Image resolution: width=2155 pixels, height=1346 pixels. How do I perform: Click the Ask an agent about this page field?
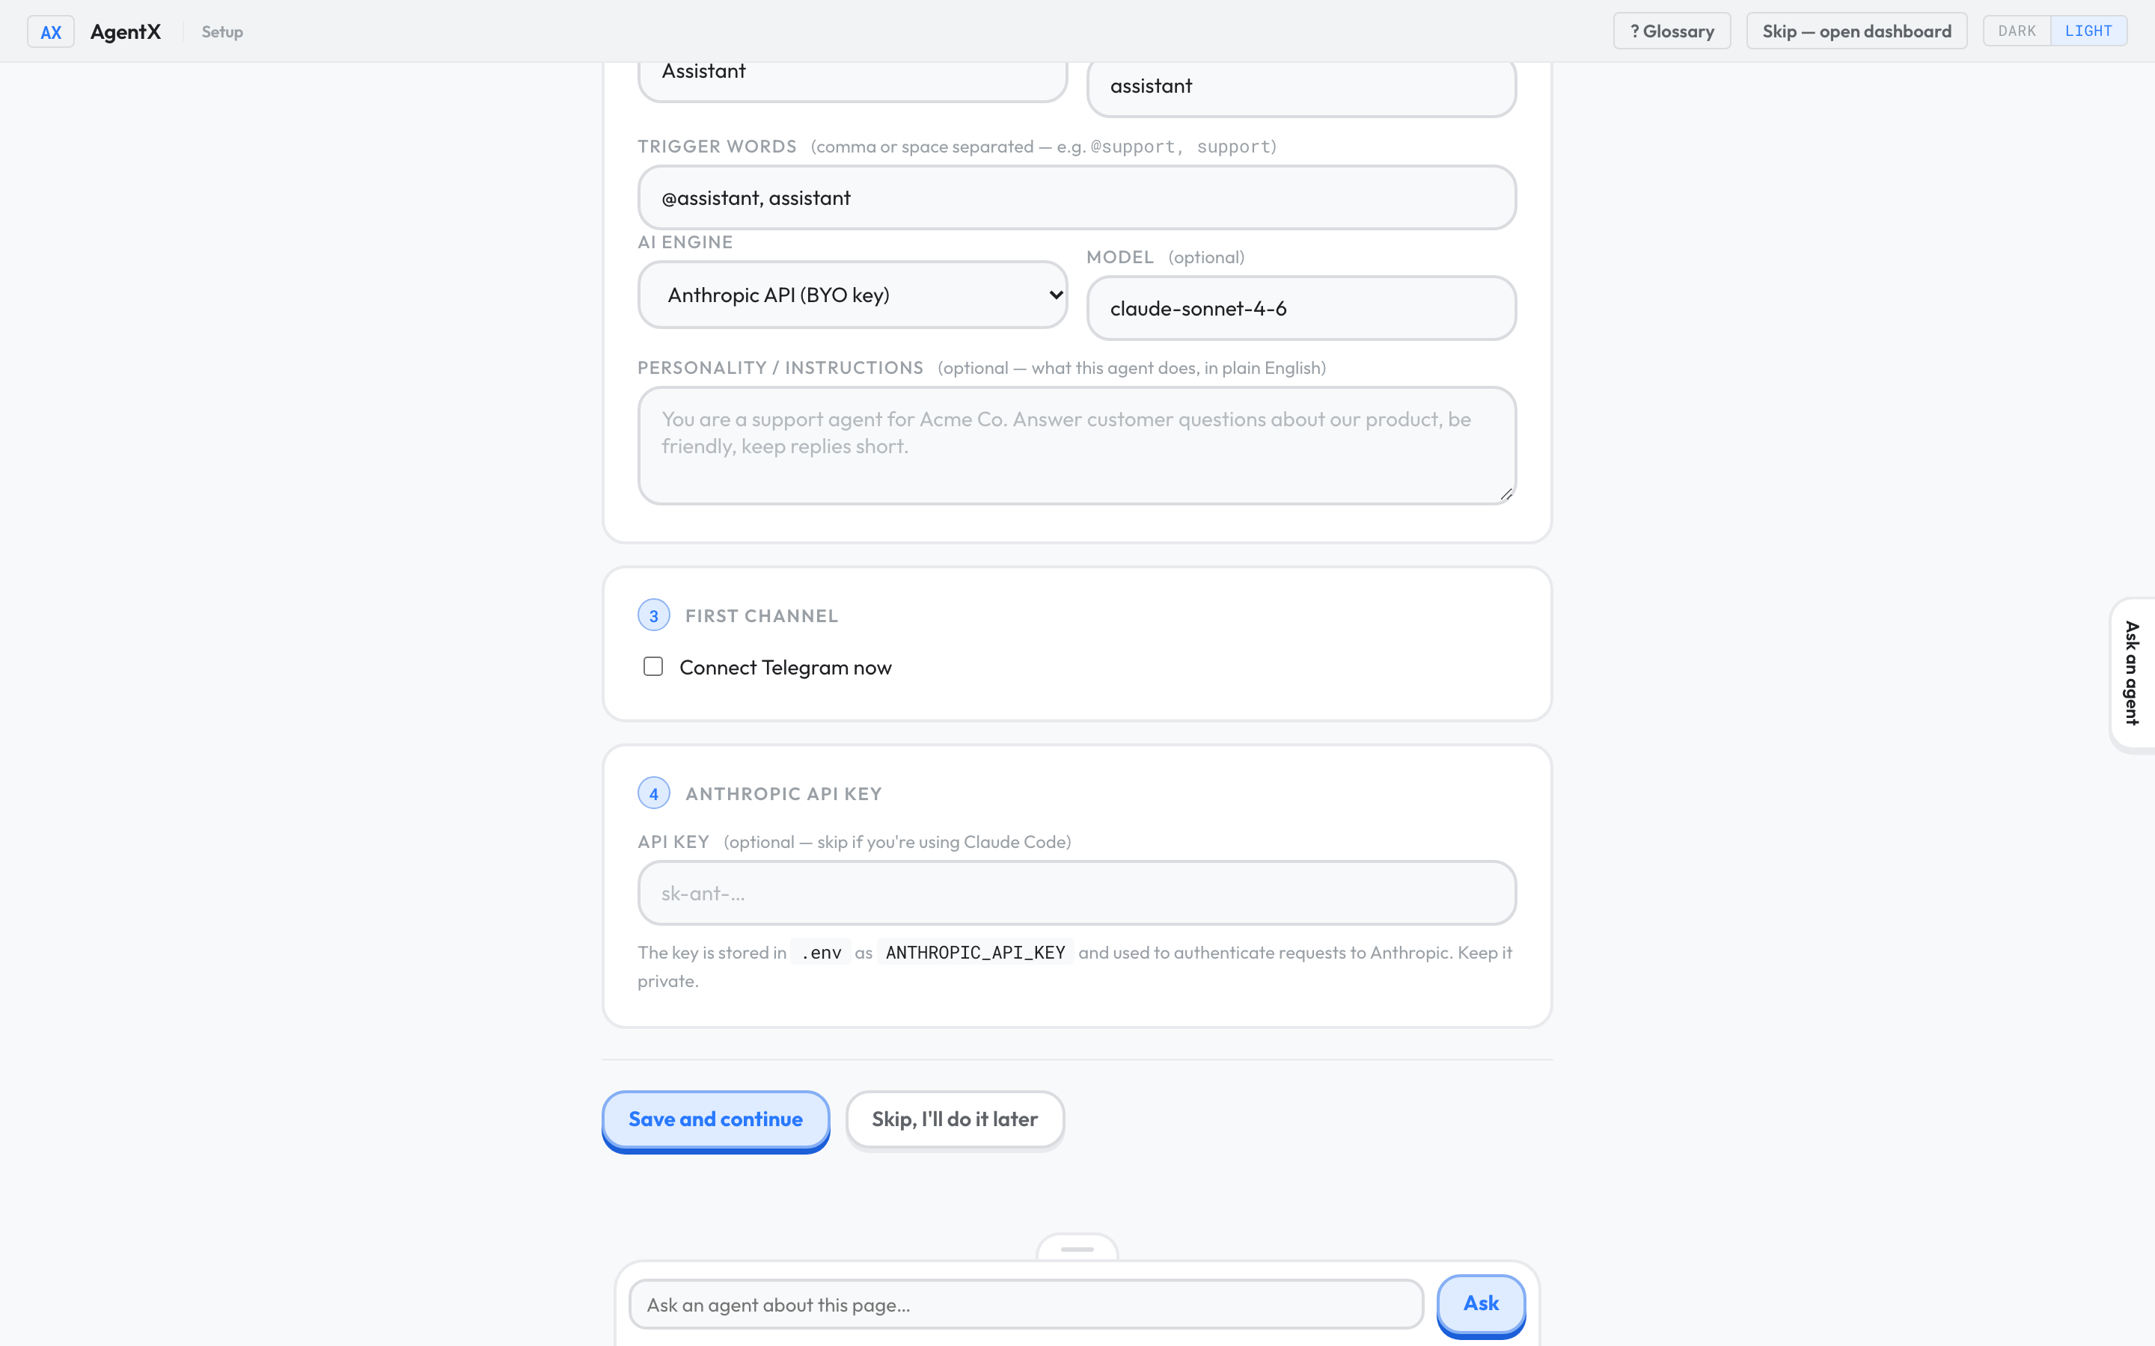(1026, 1304)
